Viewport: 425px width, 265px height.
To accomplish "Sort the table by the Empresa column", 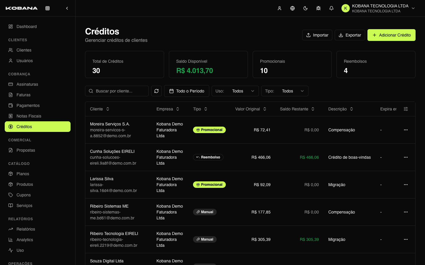I will pos(168,109).
